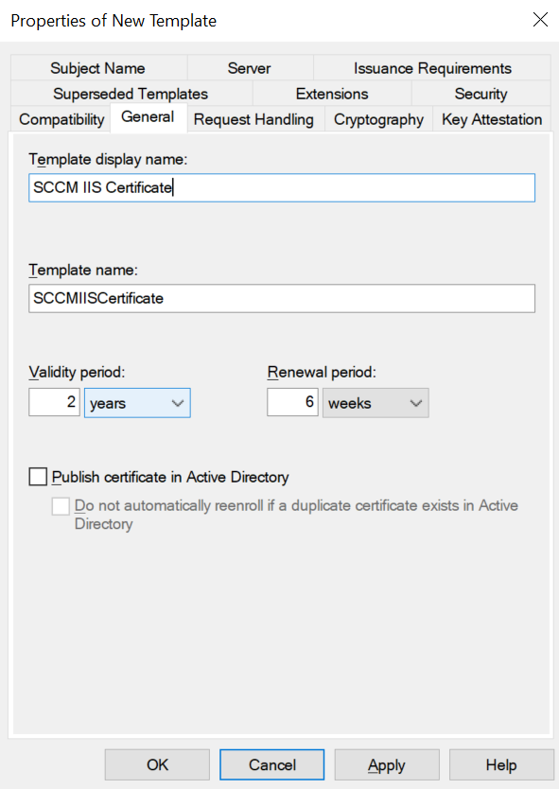
Task: Cancel the template properties dialog
Action: point(271,764)
